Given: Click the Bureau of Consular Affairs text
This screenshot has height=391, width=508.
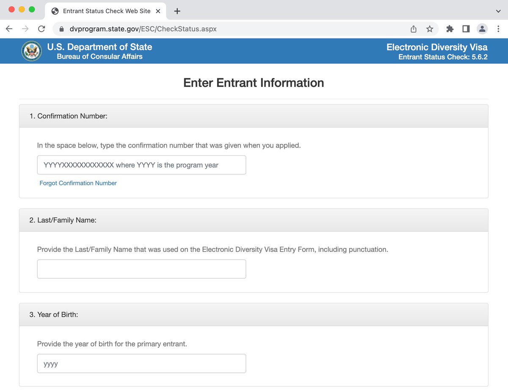Looking at the screenshot, I should click(x=99, y=56).
